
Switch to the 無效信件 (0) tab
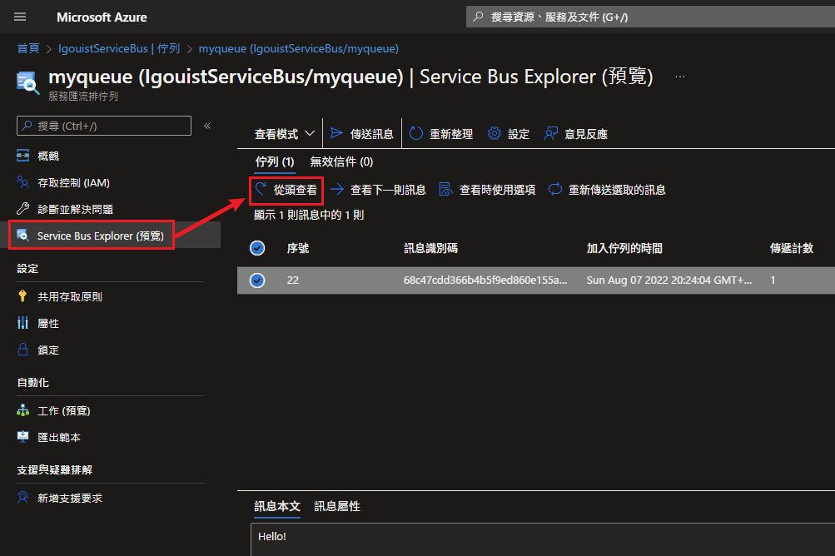point(341,162)
